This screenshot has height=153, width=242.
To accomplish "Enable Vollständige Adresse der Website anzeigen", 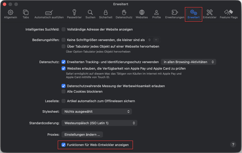I will point(64,30).
